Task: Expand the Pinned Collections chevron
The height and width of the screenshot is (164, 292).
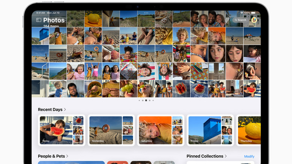Action: coord(226,156)
